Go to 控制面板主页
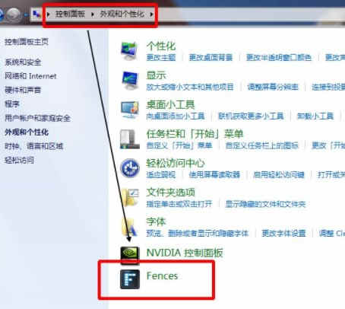 tap(27, 42)
